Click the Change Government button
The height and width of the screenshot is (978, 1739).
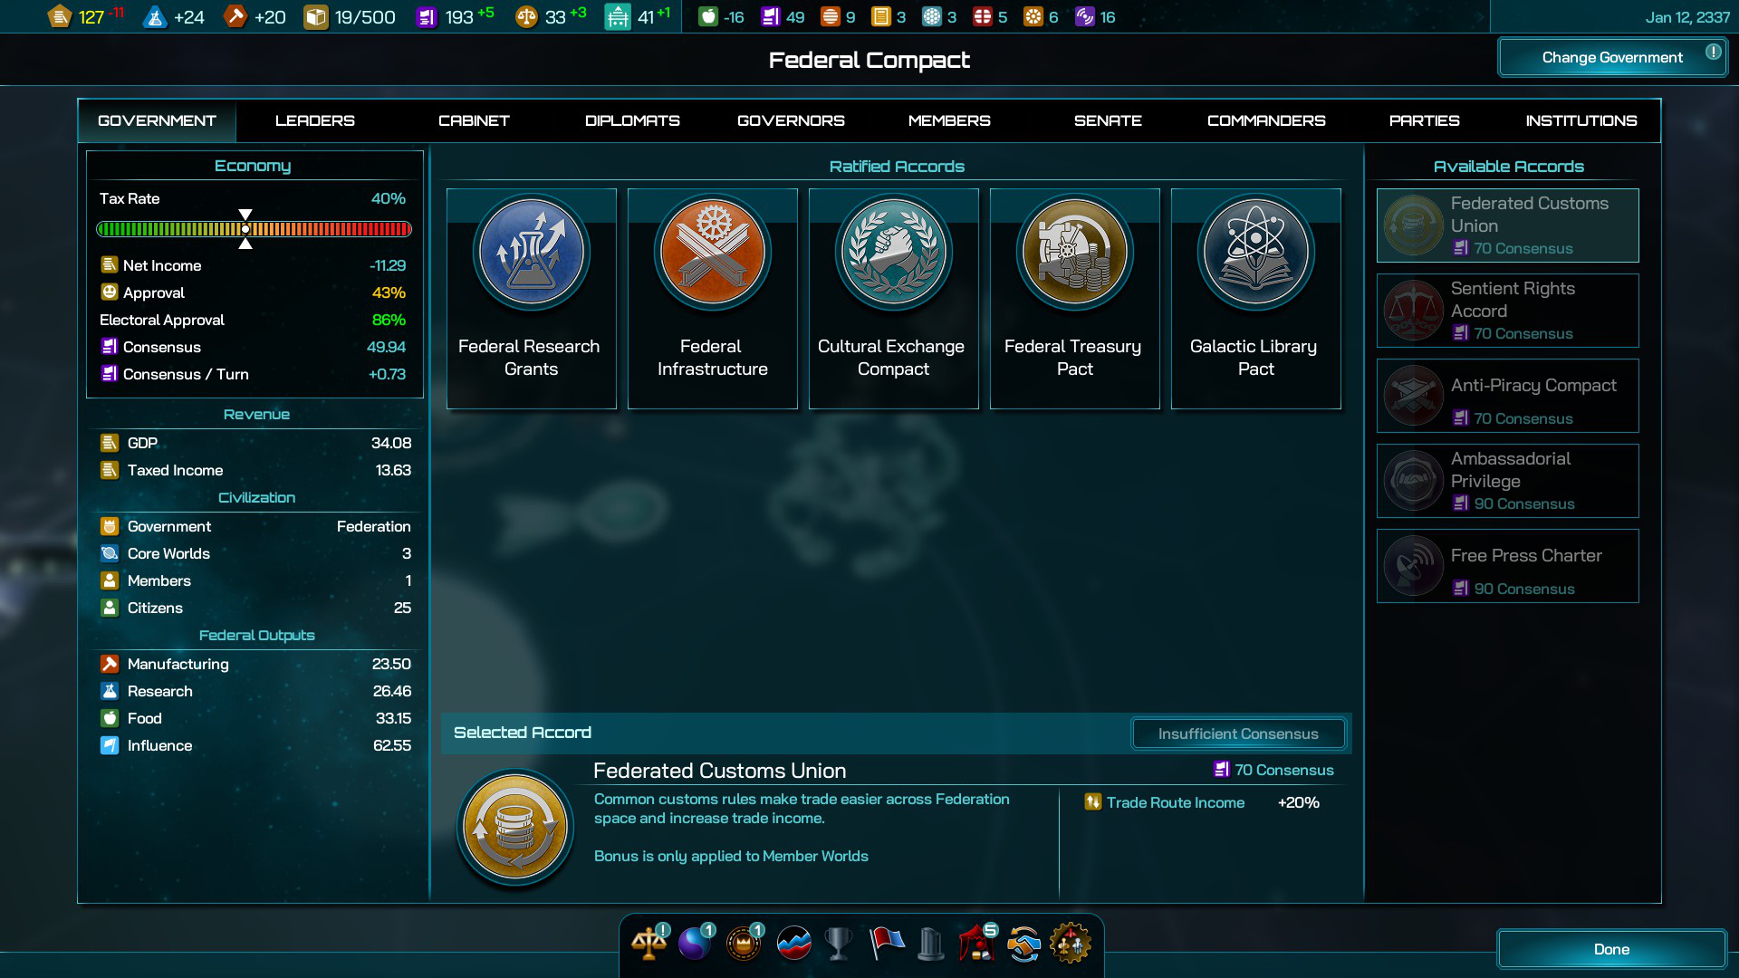(1612, 58)
